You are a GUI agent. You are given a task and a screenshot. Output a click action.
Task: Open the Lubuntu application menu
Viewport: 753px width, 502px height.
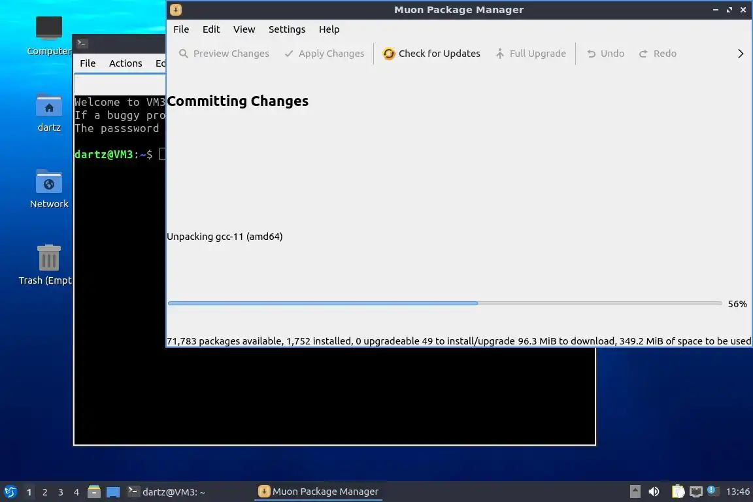(x=10, y=492)
